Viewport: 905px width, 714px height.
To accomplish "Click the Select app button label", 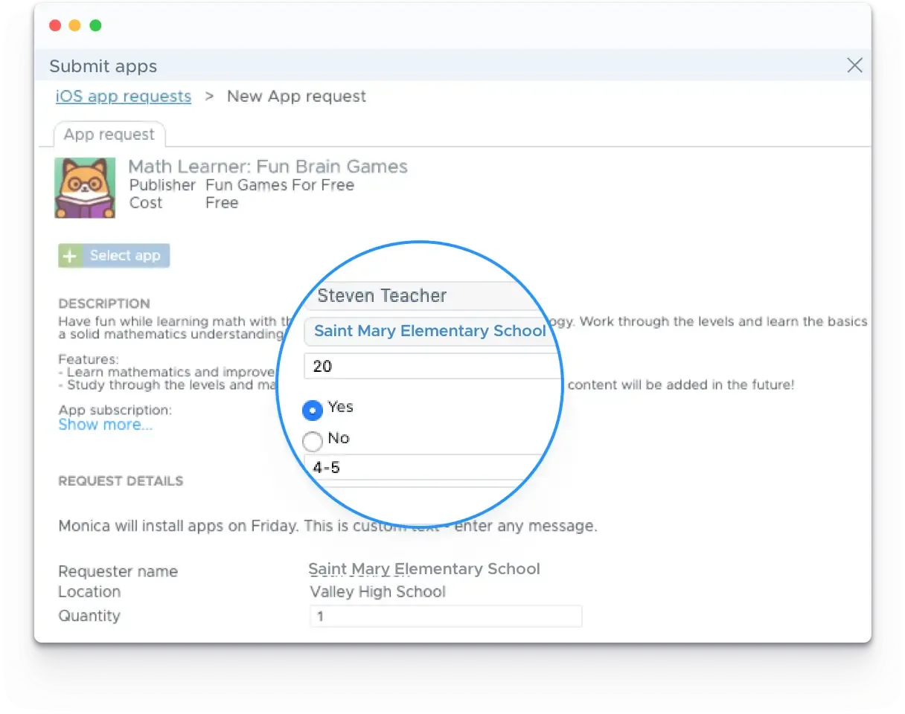I will (x=125, y=256).
